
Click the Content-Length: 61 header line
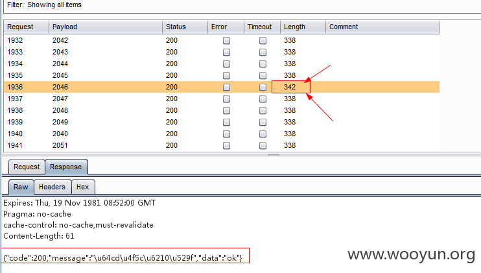(x=39, y=236)
